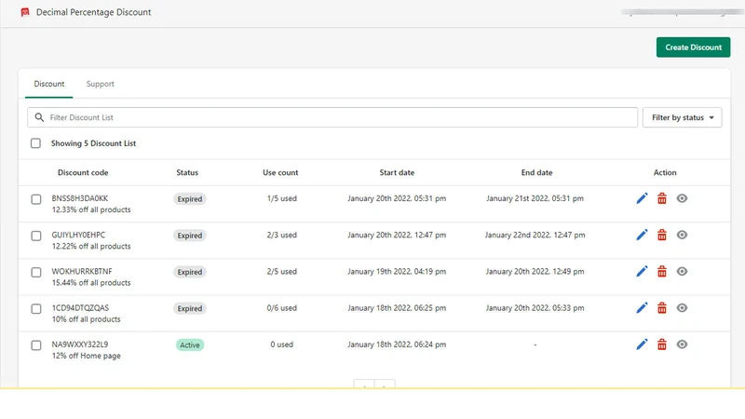Click discount code 1CD94DTQZQAS
745x419 pixels.
80,308
